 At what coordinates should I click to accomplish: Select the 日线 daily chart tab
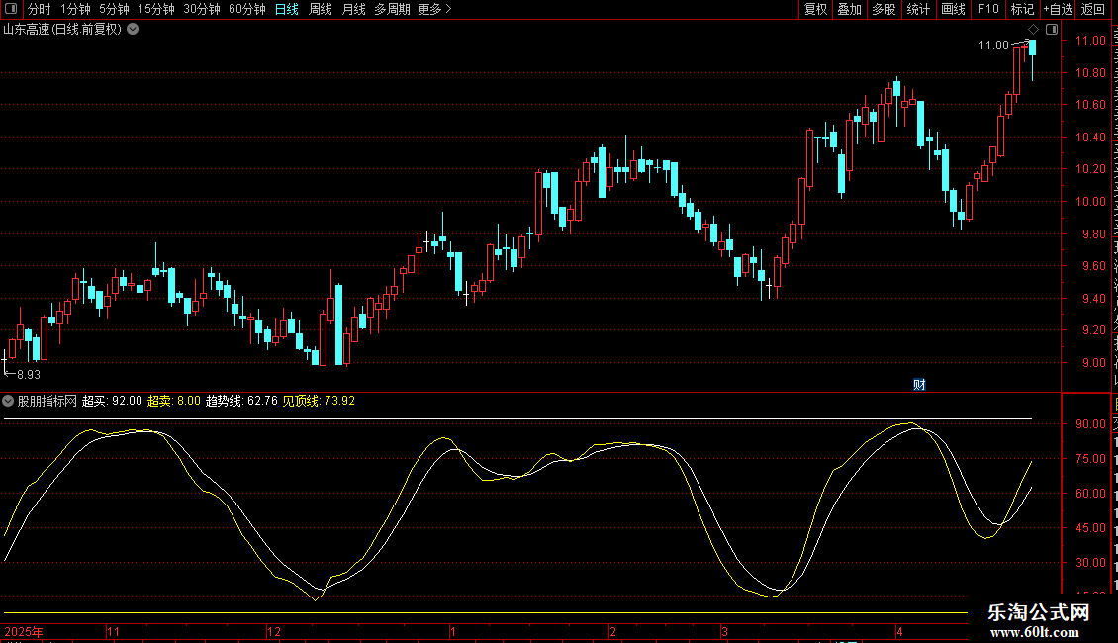click(287, 9)
